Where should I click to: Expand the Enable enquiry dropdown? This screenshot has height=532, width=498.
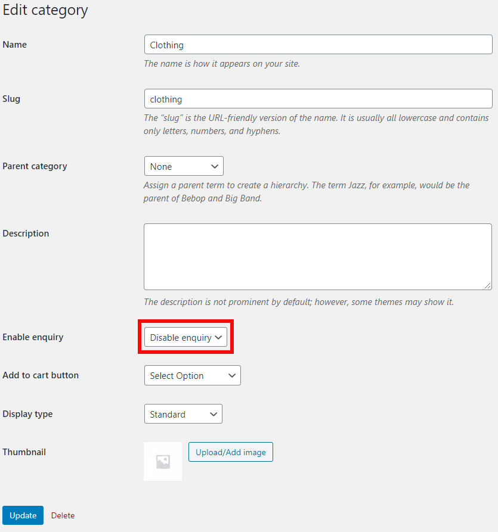[x=185, y=337]
